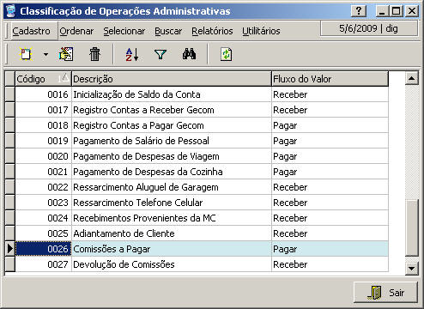This screenshot has height=309, width=424.
Task: Click the A-Z sort icon
Action: tap(132, 54)
